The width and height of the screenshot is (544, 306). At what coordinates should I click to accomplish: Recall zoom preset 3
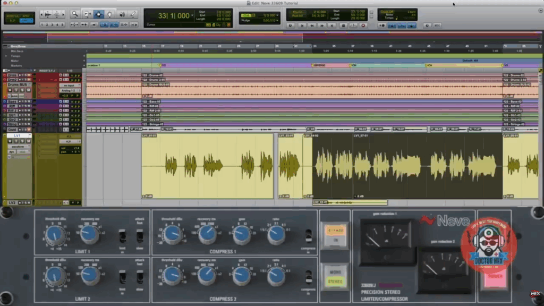[x=53, y=24]
